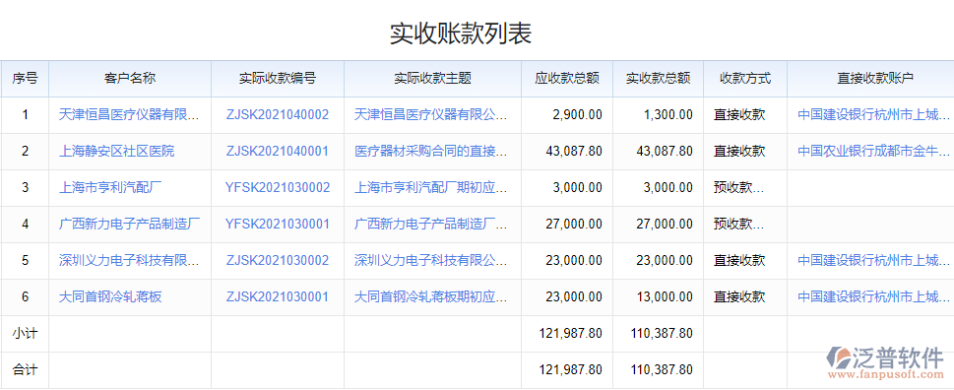Click the 实际收款主题 column header
Image resolution: width=954 pixels, height=390 pixels.
(x=432, y=78)
